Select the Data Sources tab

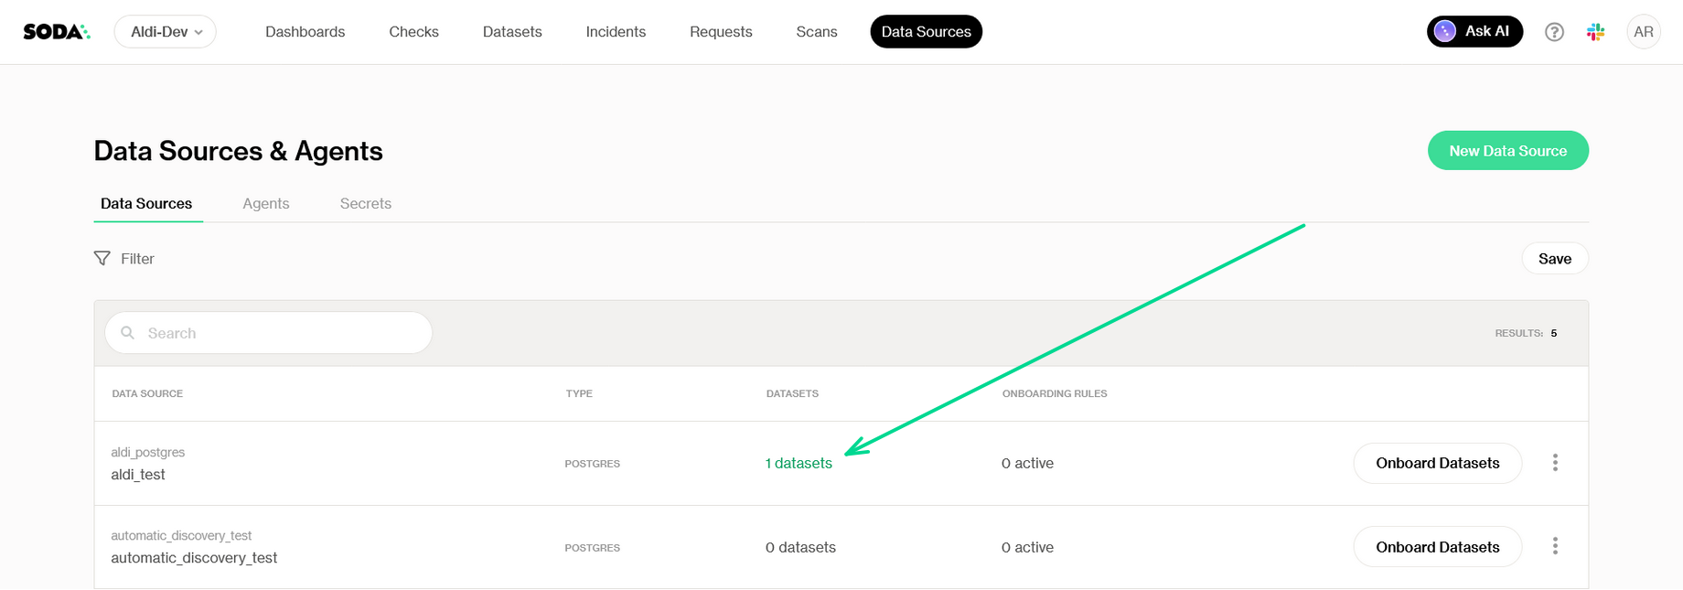(x=146, y=204)
